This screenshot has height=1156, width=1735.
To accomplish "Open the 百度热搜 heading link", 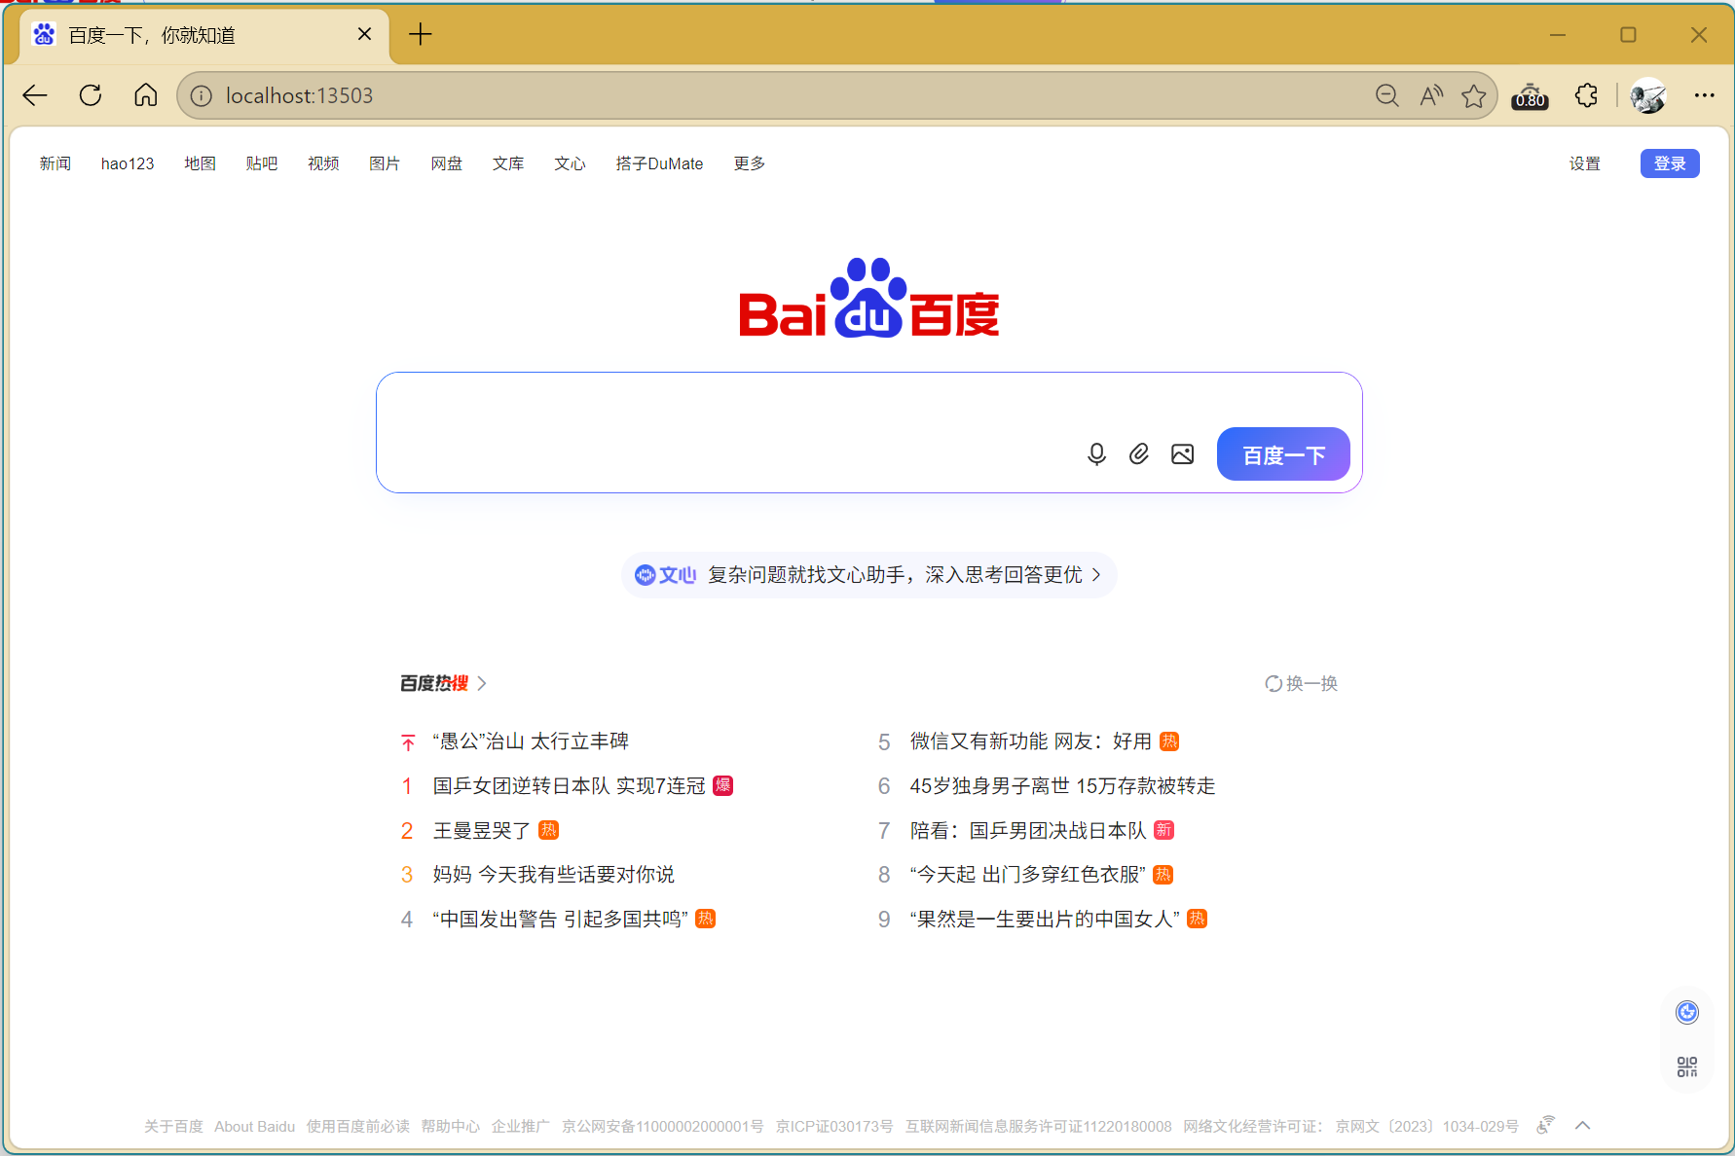I will pos(434,683).
